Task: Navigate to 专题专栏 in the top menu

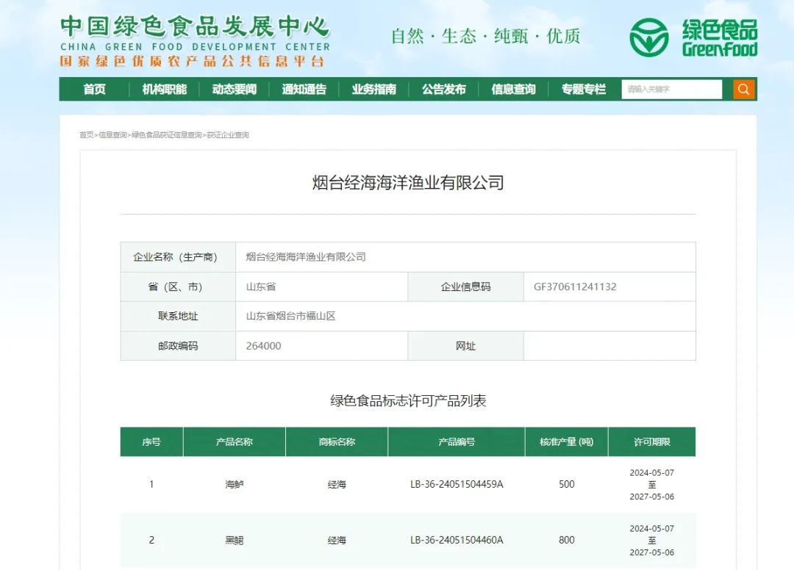Action: click(583, 90)
